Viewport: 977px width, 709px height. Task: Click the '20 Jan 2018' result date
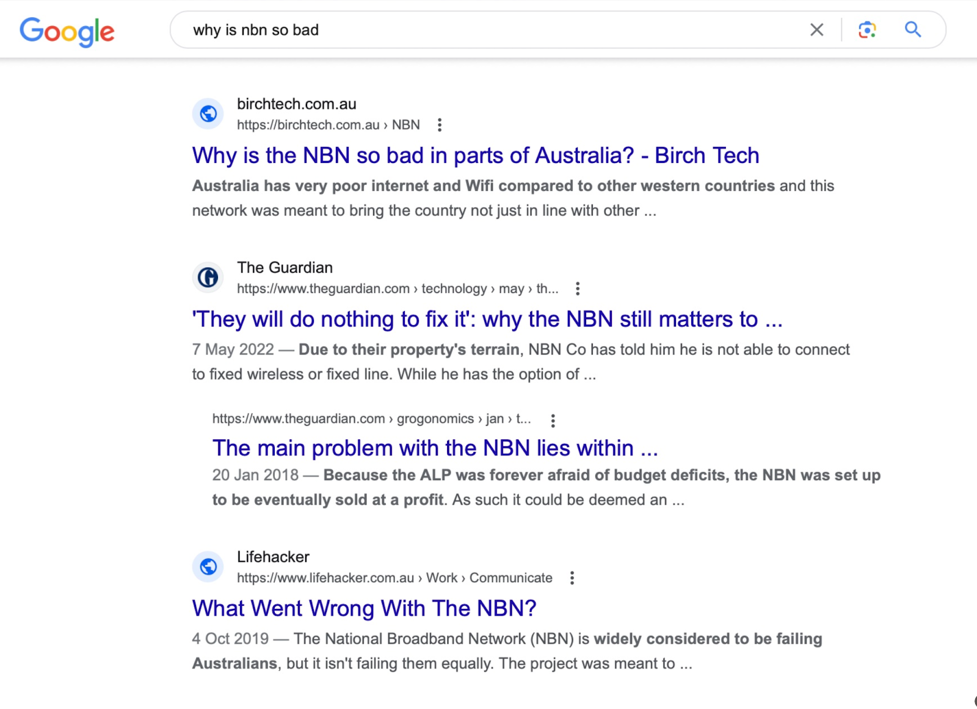point(256,475)
